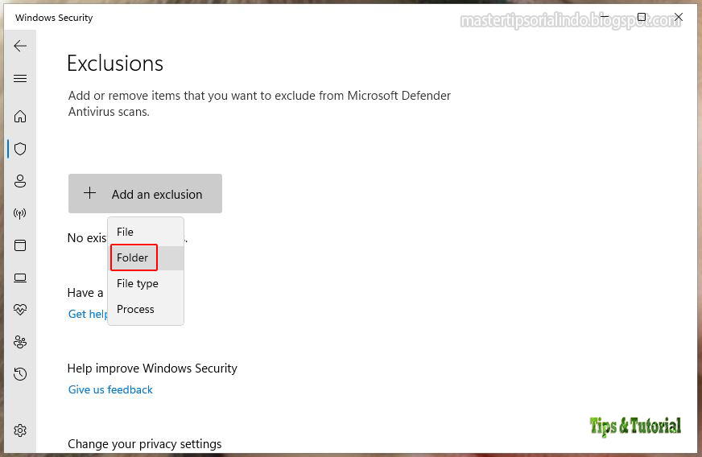Go back with the back arrow
Screen dimensions: 702x457
(x=20, y=46)
